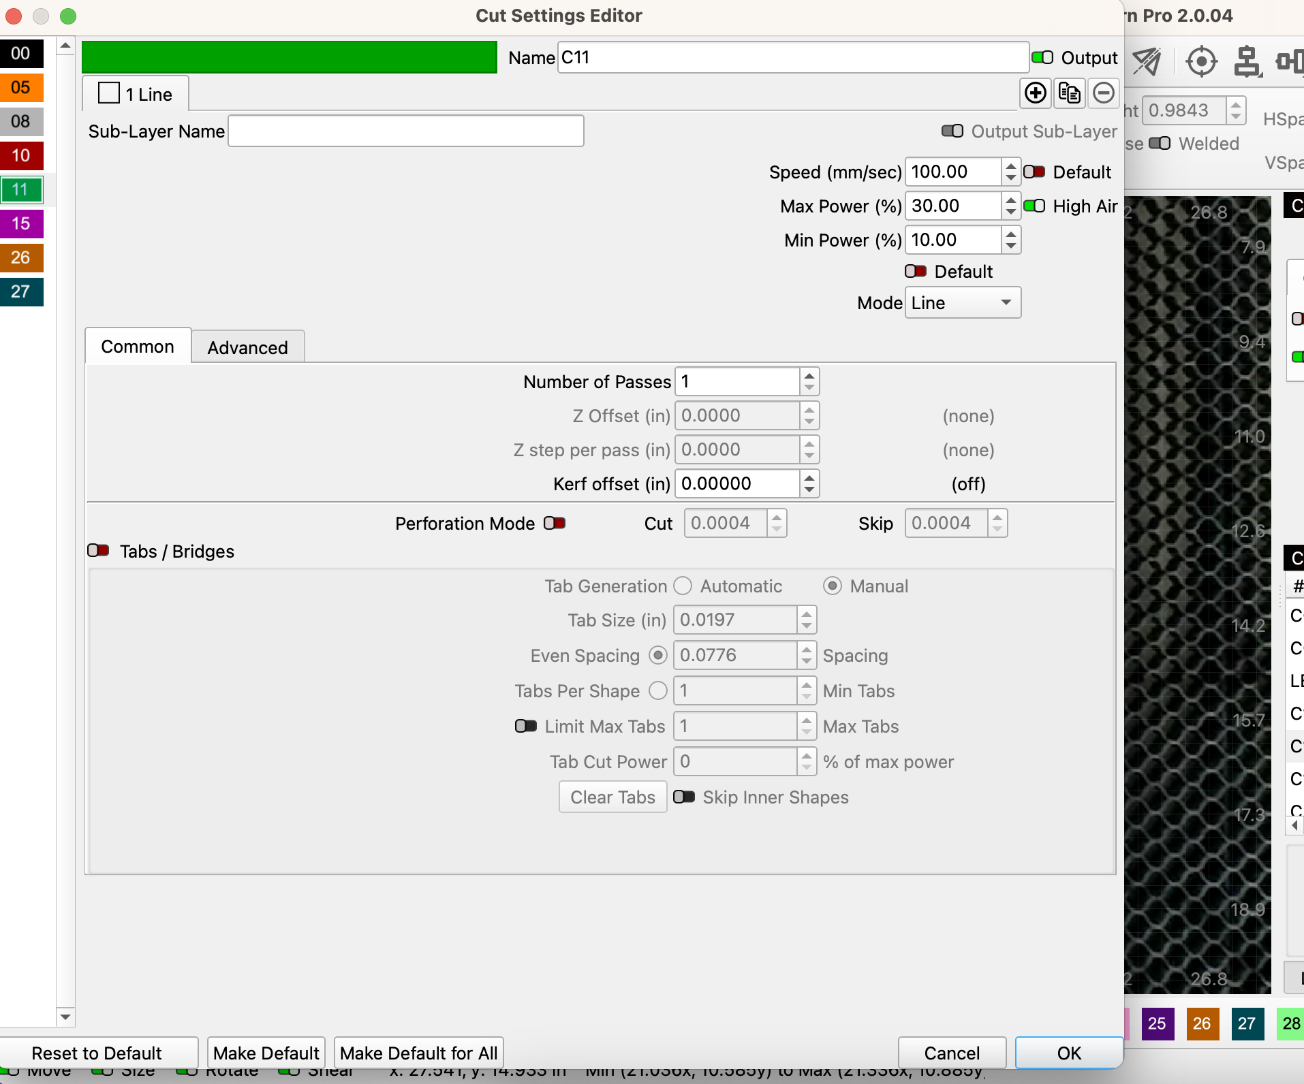
Task: Click the remove sub-layer minus icon
Action: coord(1102,93)
